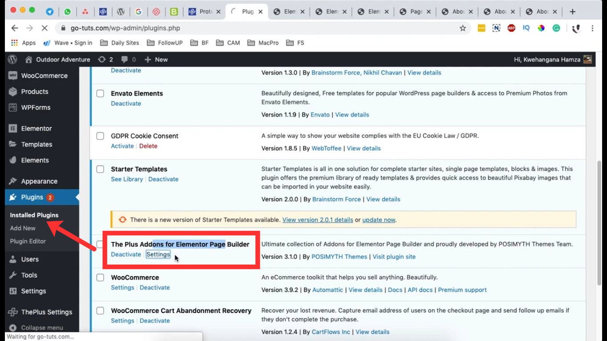This screenshot has width=607, height=341.
Task: Click the WordPress logo in admin bar
Action: click(x=13, y=59)
